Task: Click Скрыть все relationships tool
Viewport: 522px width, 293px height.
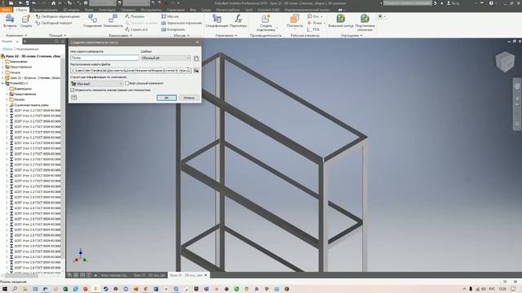Action: coord(136,29)
